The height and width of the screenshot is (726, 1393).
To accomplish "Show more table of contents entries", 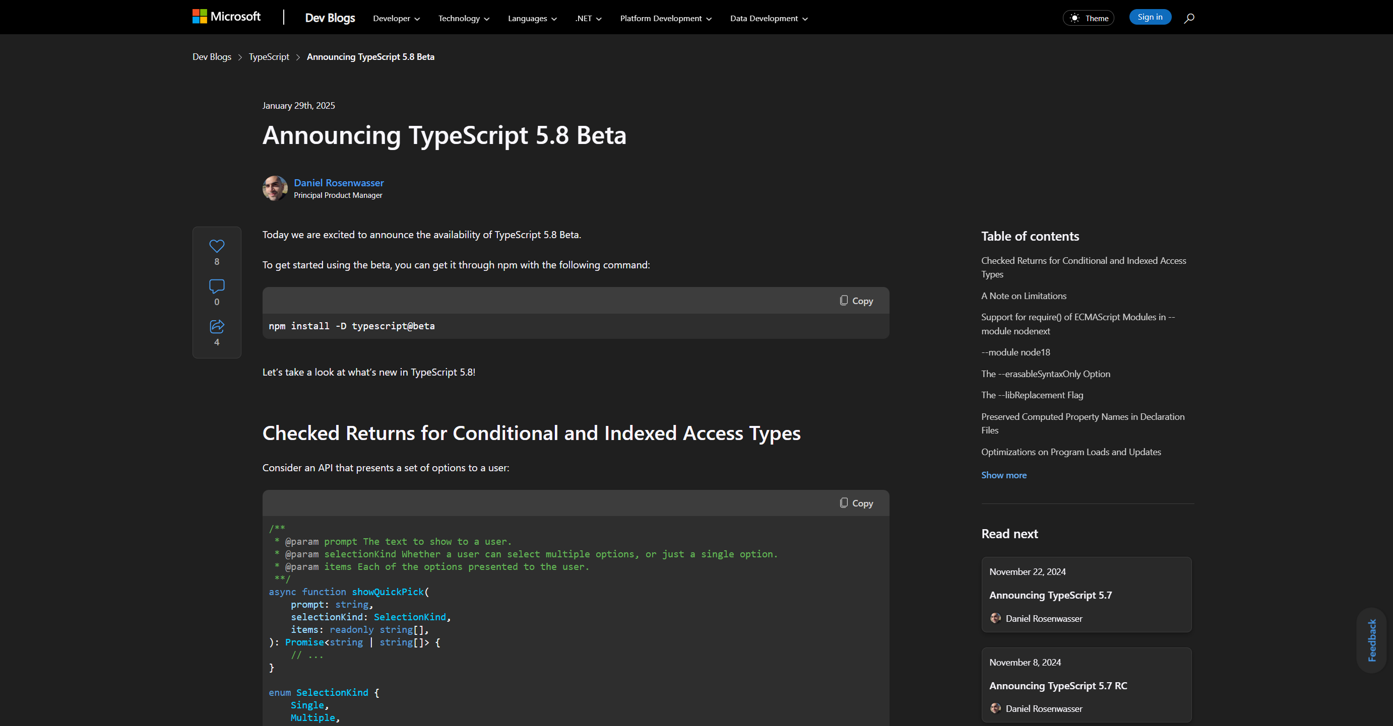I will coord(1003,475).
